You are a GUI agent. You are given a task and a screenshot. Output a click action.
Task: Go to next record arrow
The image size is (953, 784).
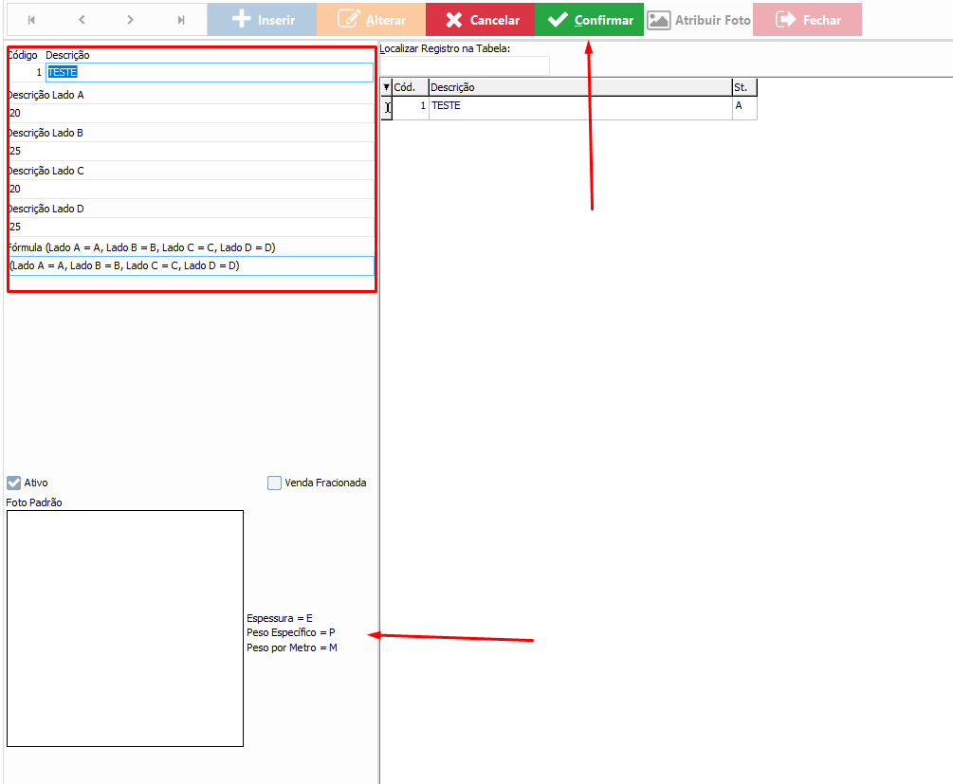tap(131, 20)
